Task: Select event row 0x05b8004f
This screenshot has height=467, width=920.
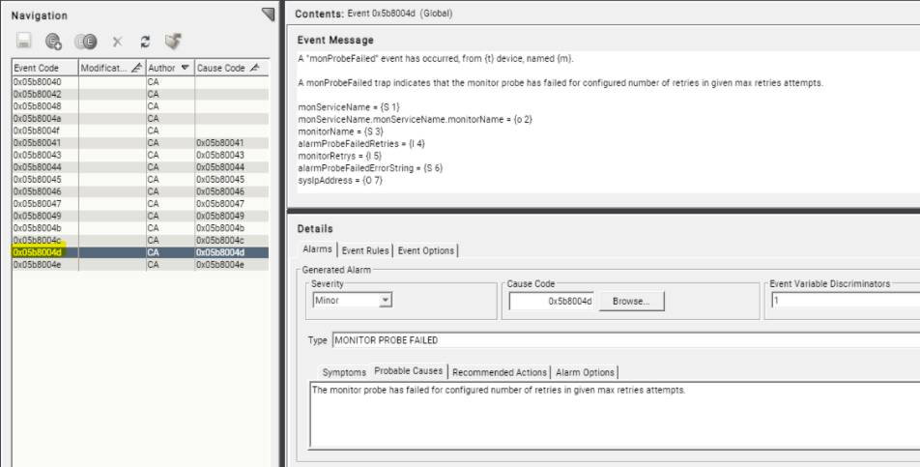Action: point(140,131)
